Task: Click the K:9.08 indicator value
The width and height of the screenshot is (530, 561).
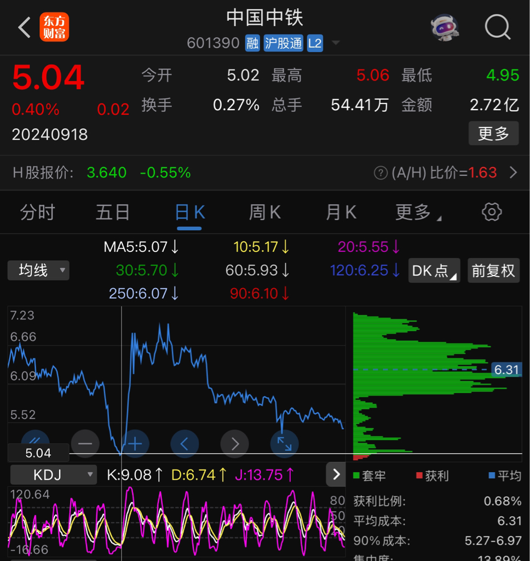Action: (x=135, y=475)
